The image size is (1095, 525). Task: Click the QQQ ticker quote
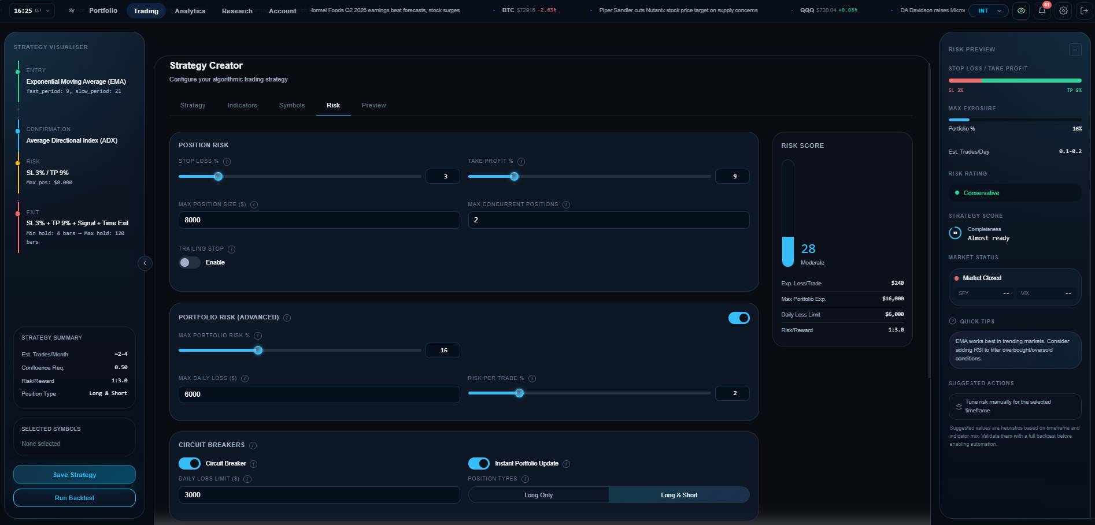[x=828, y=10]
